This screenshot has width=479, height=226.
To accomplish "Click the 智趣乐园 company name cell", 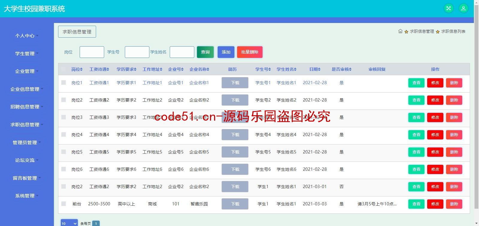I will coord(199,204).
